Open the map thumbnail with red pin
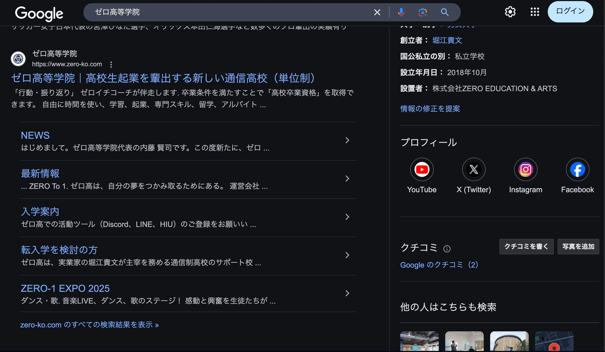 pos(554,341)
